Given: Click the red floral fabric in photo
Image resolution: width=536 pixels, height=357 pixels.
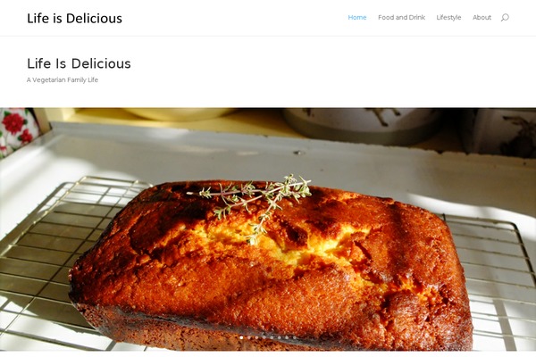Looking at the screenshot, I should pyautogui.click(x=17, y=130).
